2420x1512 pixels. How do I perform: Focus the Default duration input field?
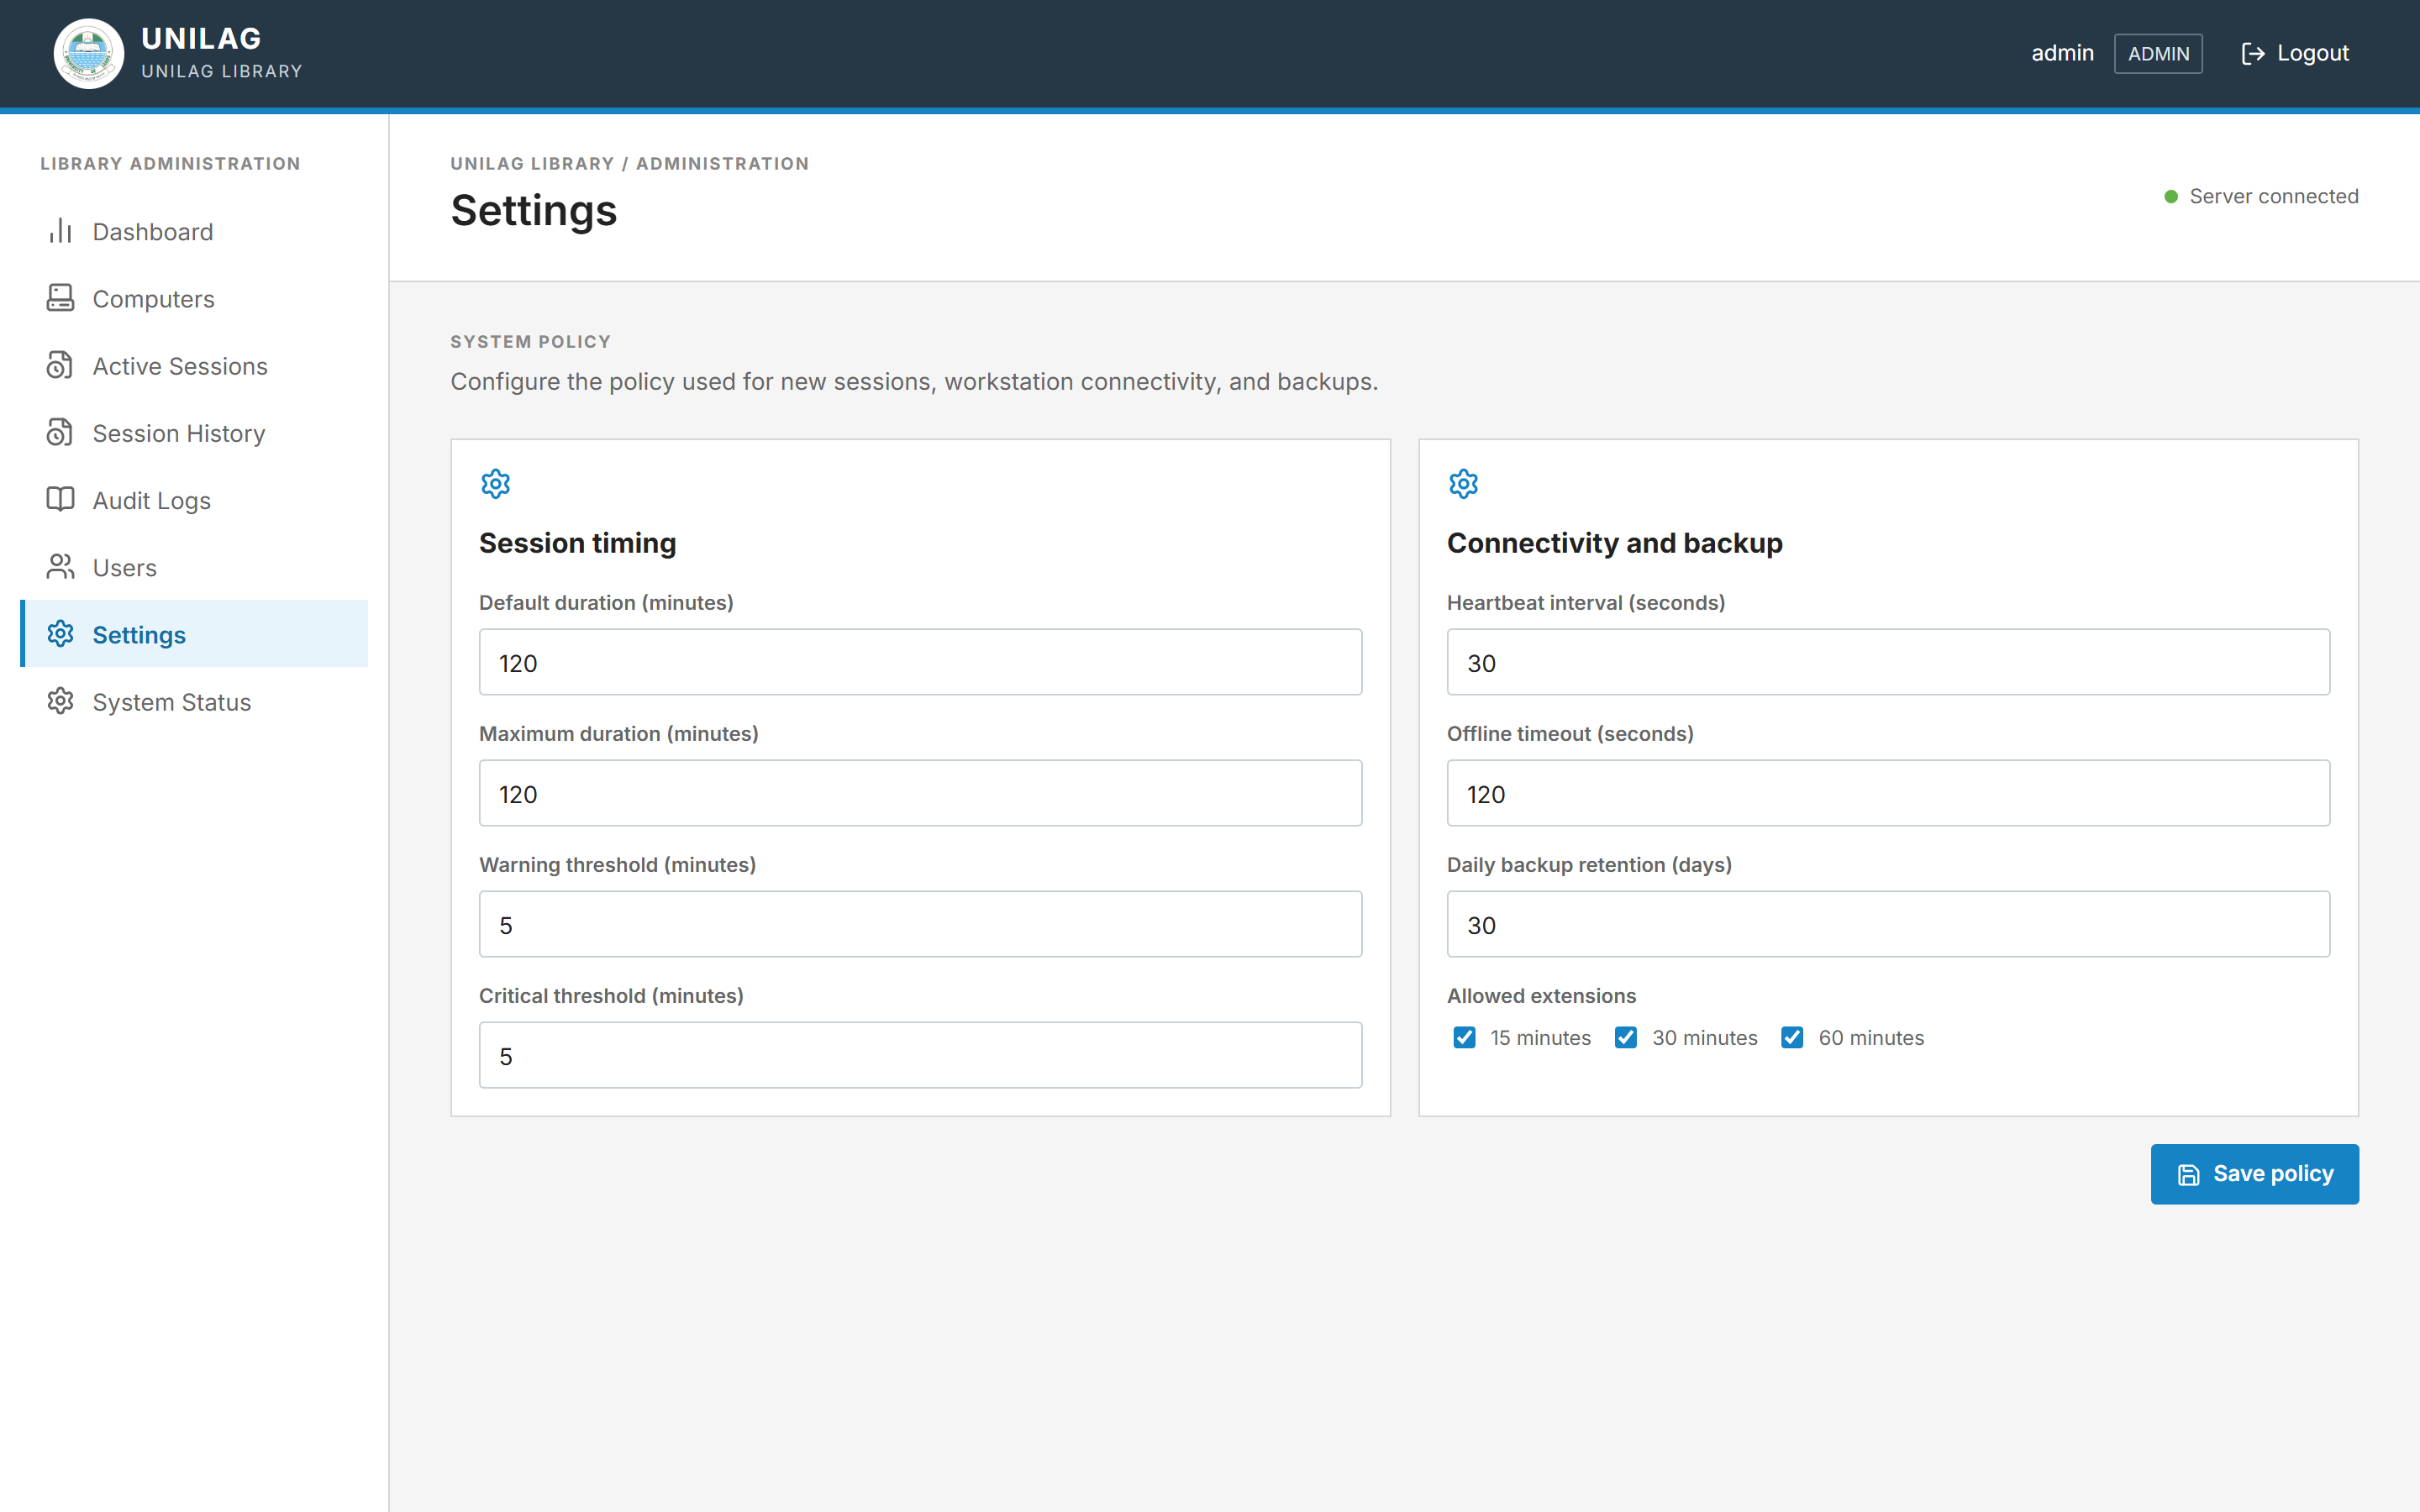point(920,662)
